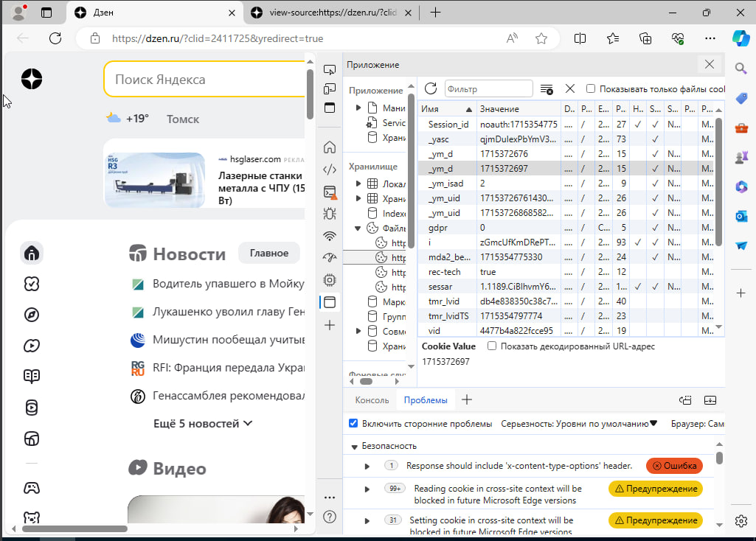Toggle device emulation icon in DevTools

tap(330, 88)
